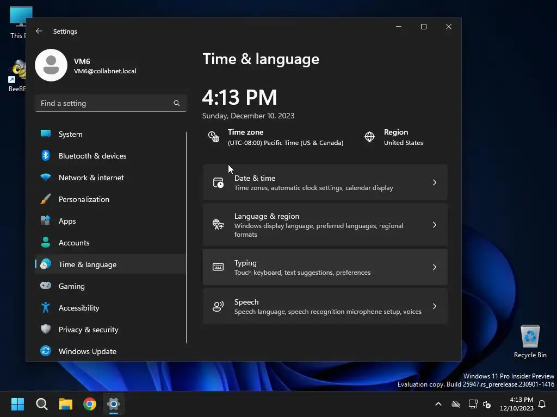Click the Speech microphone-person icon
The image size is (557, 417).
click(x=218, y=306)
